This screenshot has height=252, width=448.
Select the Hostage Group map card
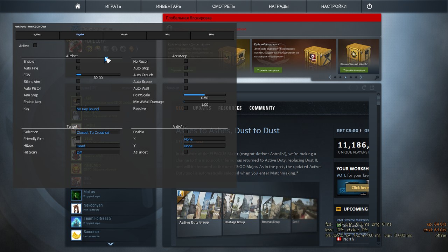pyautogui.click(x=240, y=213)
